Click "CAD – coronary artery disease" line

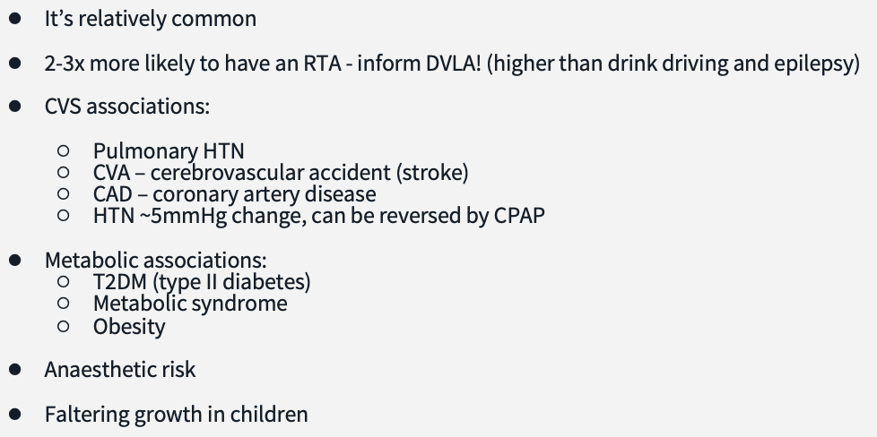click(234, 194)
